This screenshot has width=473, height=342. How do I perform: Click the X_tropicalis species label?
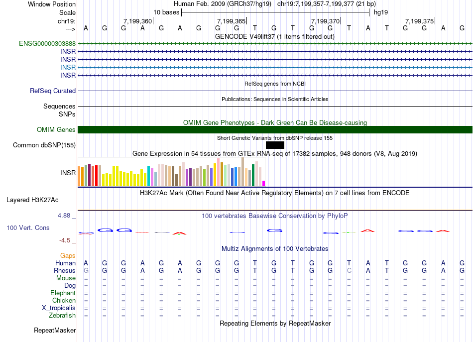pyautogui.click(x=59, y=308)
